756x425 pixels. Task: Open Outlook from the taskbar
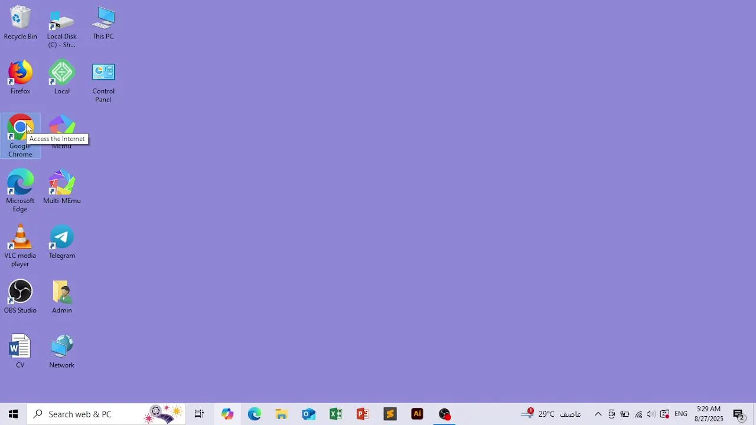309,414
